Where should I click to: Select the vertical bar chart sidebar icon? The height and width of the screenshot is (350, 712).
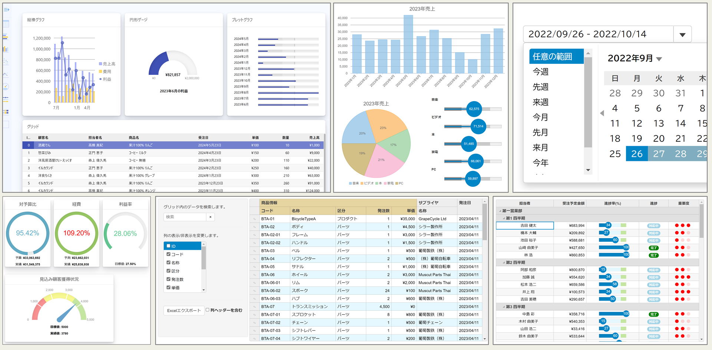(x=6, y=49)
